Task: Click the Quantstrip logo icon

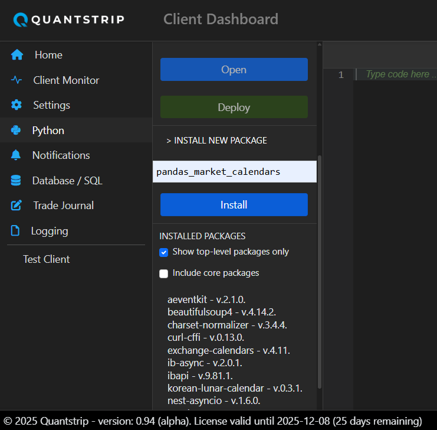Action: (21, 20)
